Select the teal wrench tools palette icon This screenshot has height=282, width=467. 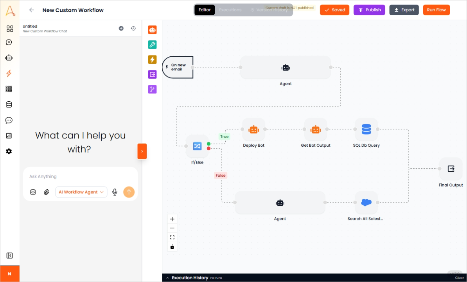coord(152,45)
